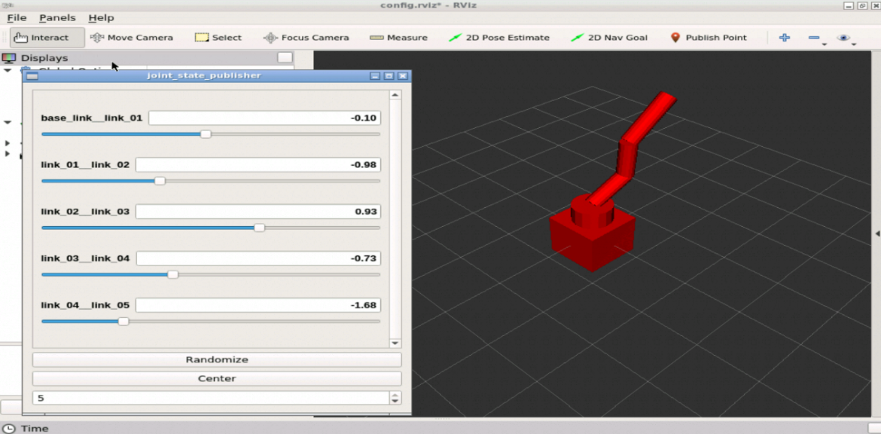The width and height of the screenshot is (881, 434).
Task: Click the joint_state_publisher title text
Action: (x=204, y=75)
